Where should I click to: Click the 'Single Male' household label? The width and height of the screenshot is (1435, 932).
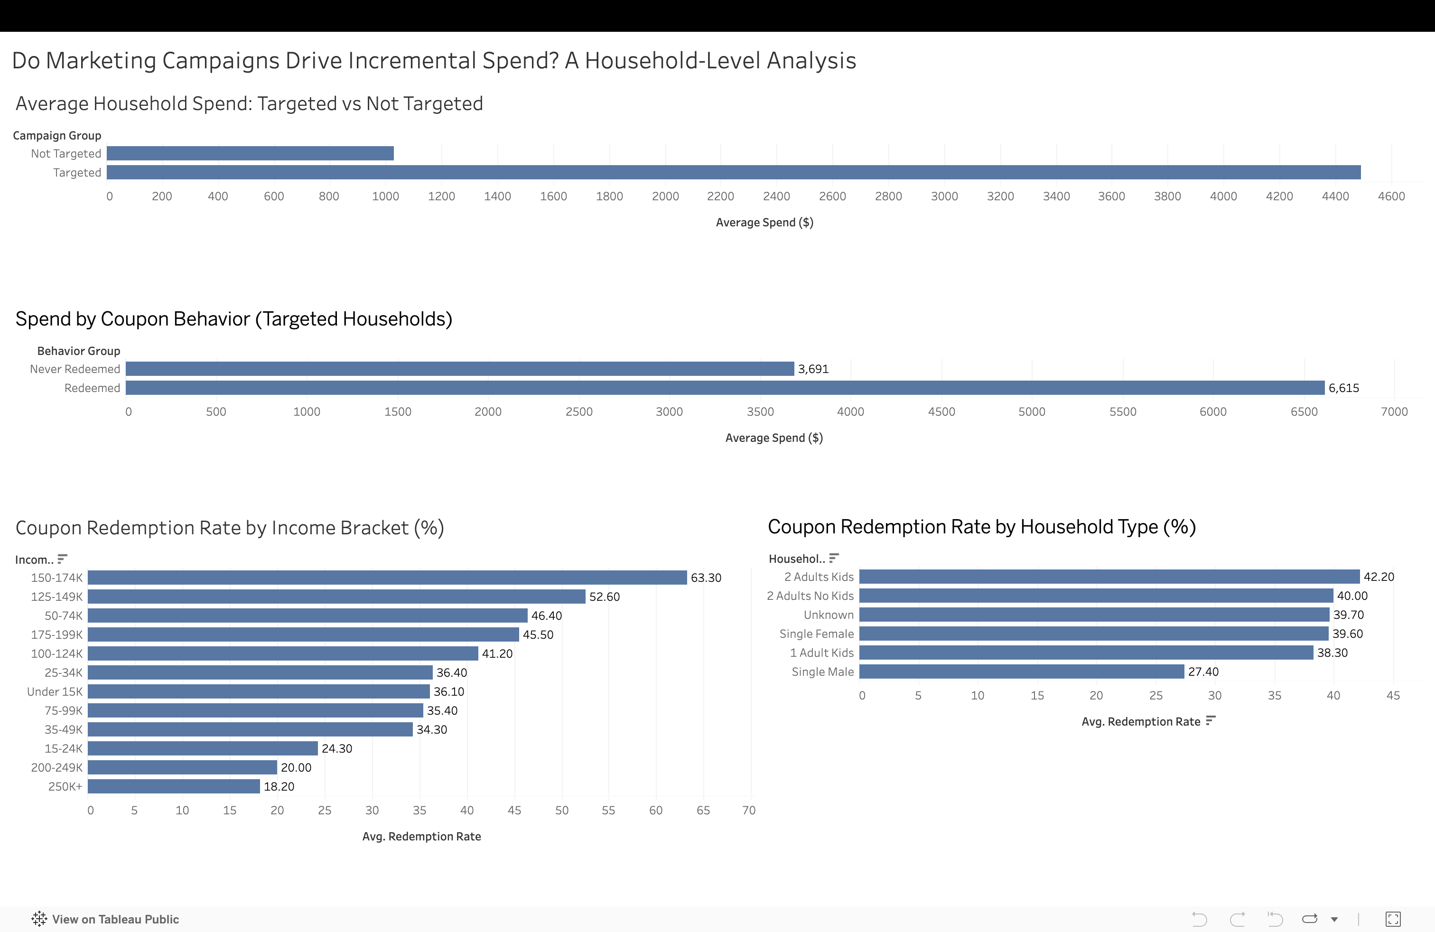coord(822,671)
